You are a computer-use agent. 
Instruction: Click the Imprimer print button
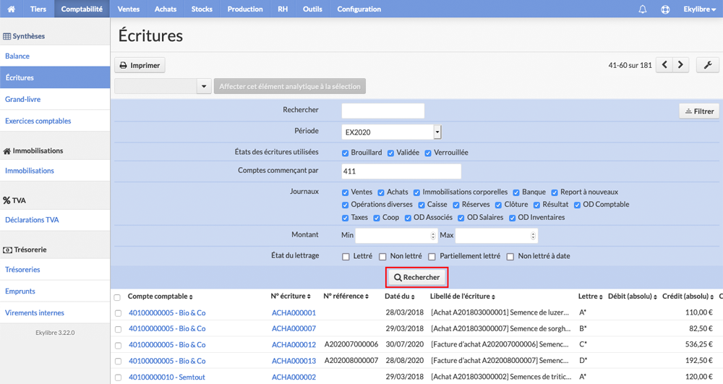(140, 65)
